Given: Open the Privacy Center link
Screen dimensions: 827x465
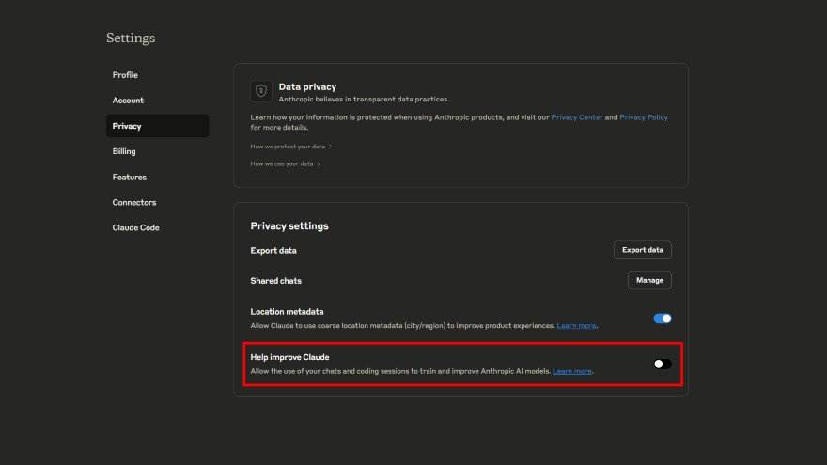Looking at the screenshot, I should click(x=576, y=117).
